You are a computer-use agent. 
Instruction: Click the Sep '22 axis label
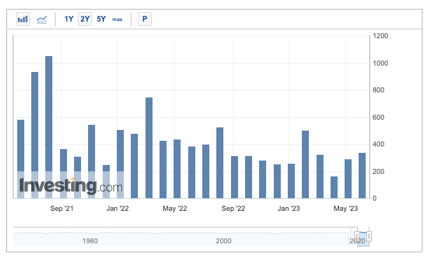[233, 208]
